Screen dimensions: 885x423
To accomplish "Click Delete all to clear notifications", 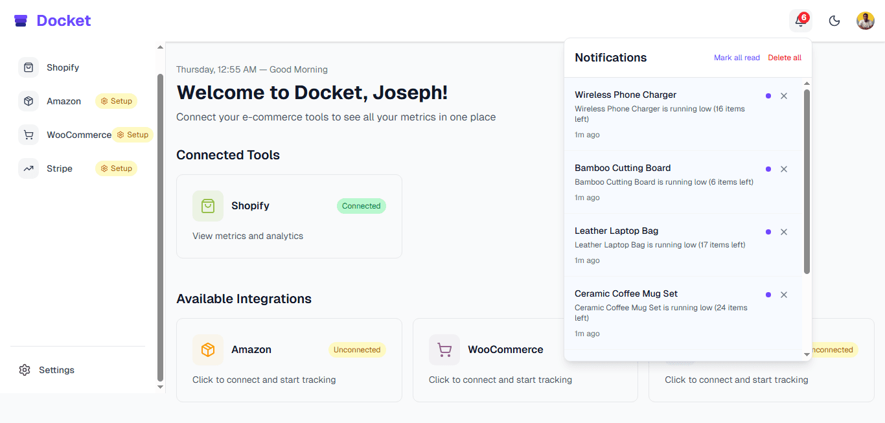I will tap(785, 58).
